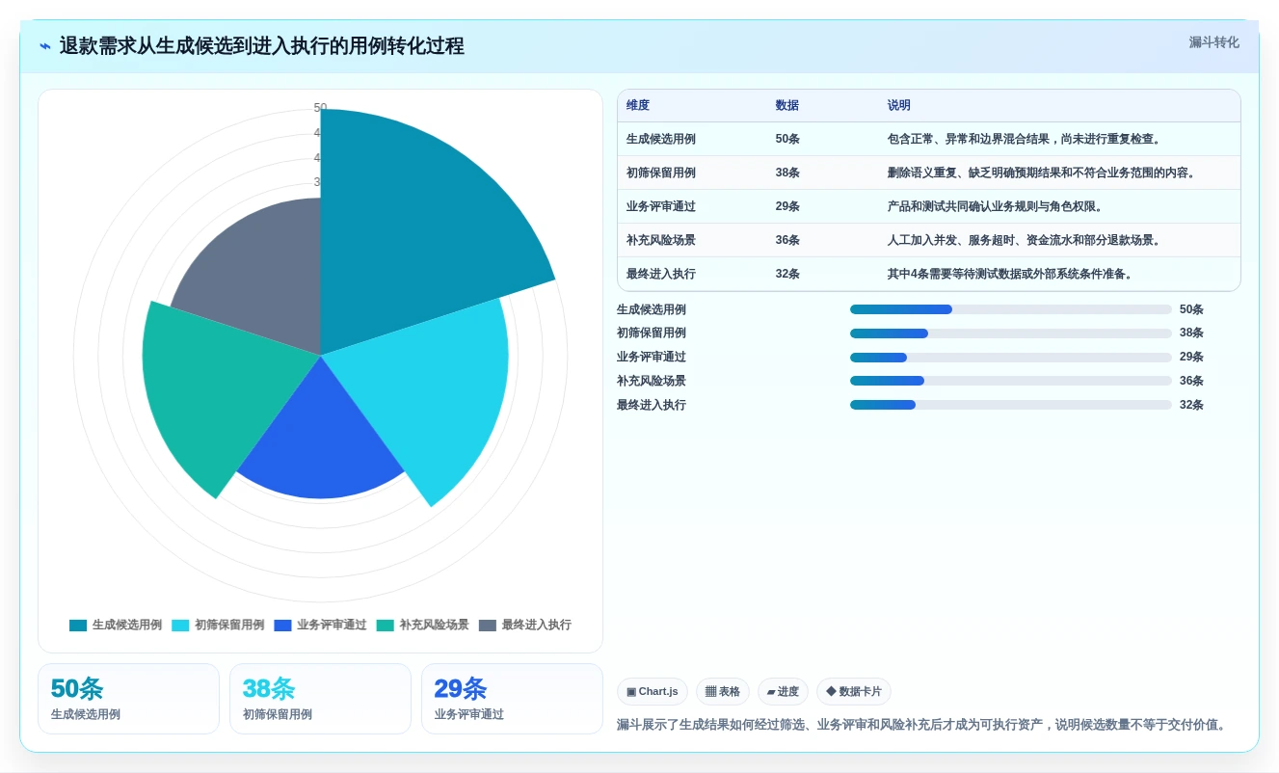Select the 维度 column header
Screen dimensions: 1279x773
[x=638, y=105]
